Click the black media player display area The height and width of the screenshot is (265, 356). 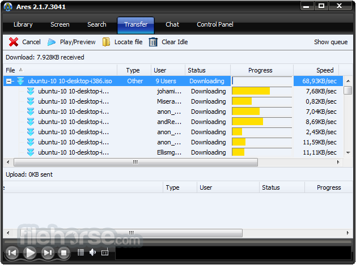coord(233,253)
